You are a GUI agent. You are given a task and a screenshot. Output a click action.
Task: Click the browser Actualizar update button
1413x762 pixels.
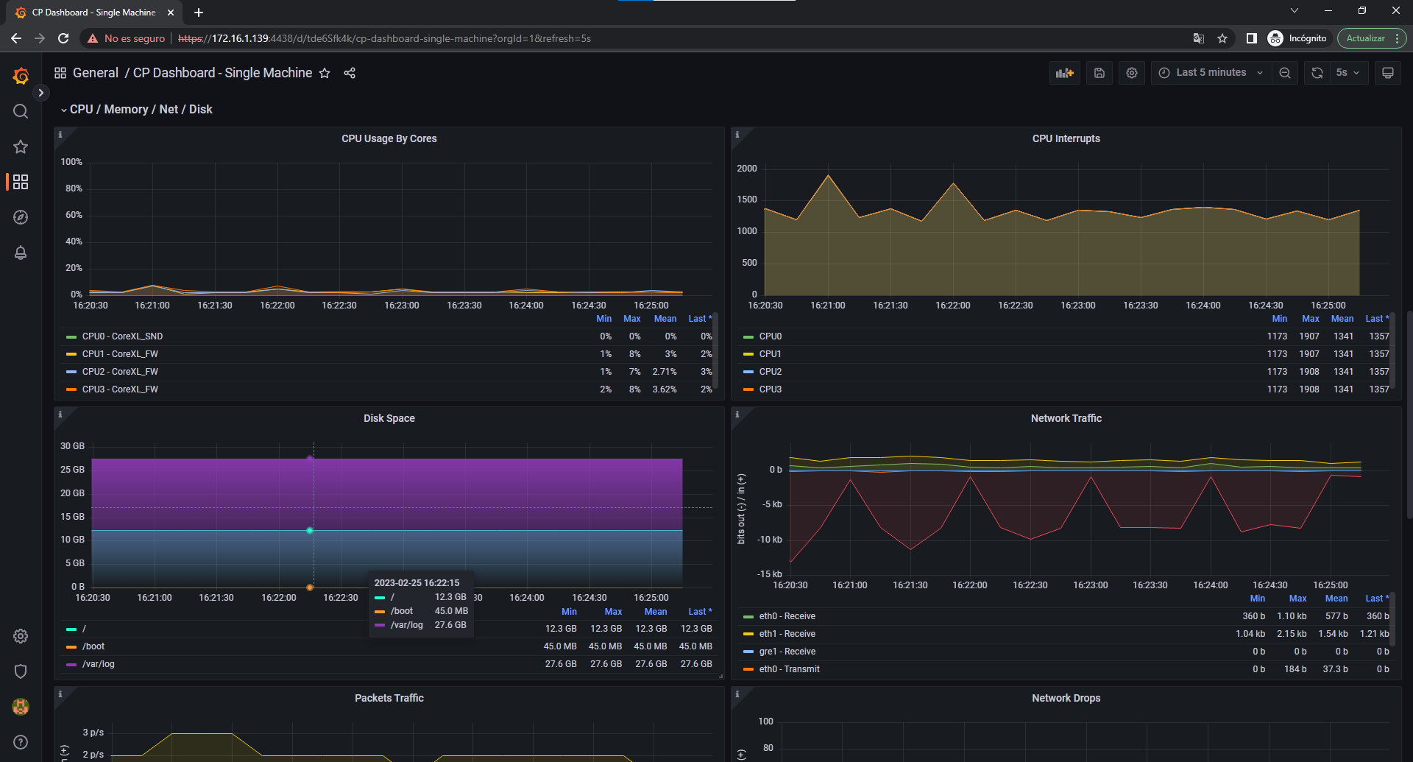pyautogui.click(x=1372, y=38)
